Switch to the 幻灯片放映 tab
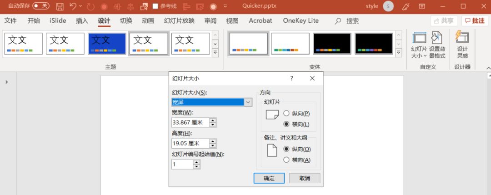Viewport: 491px width, 195px height. coord(180,20)
